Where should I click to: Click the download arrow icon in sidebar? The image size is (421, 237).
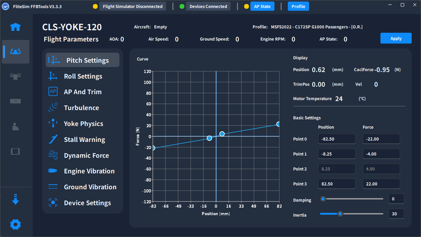(16, 200)
